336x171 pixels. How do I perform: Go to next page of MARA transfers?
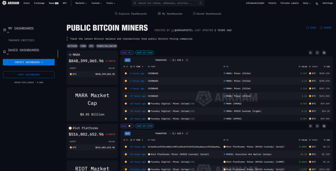coord(183,60)
